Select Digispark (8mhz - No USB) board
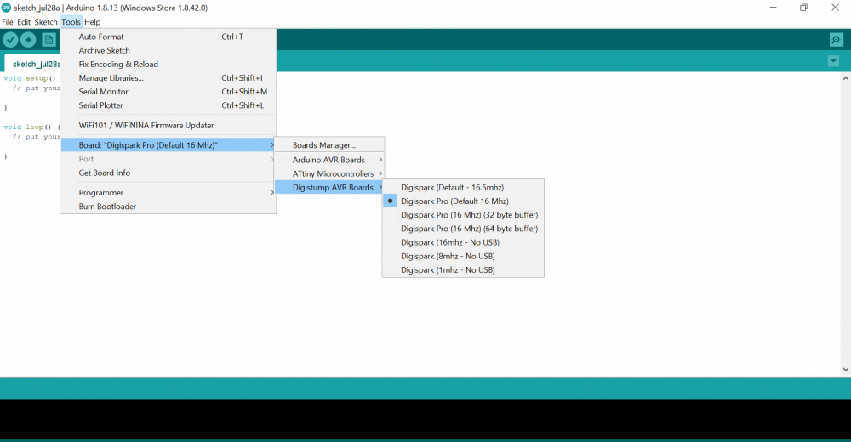 click(463, 256)
